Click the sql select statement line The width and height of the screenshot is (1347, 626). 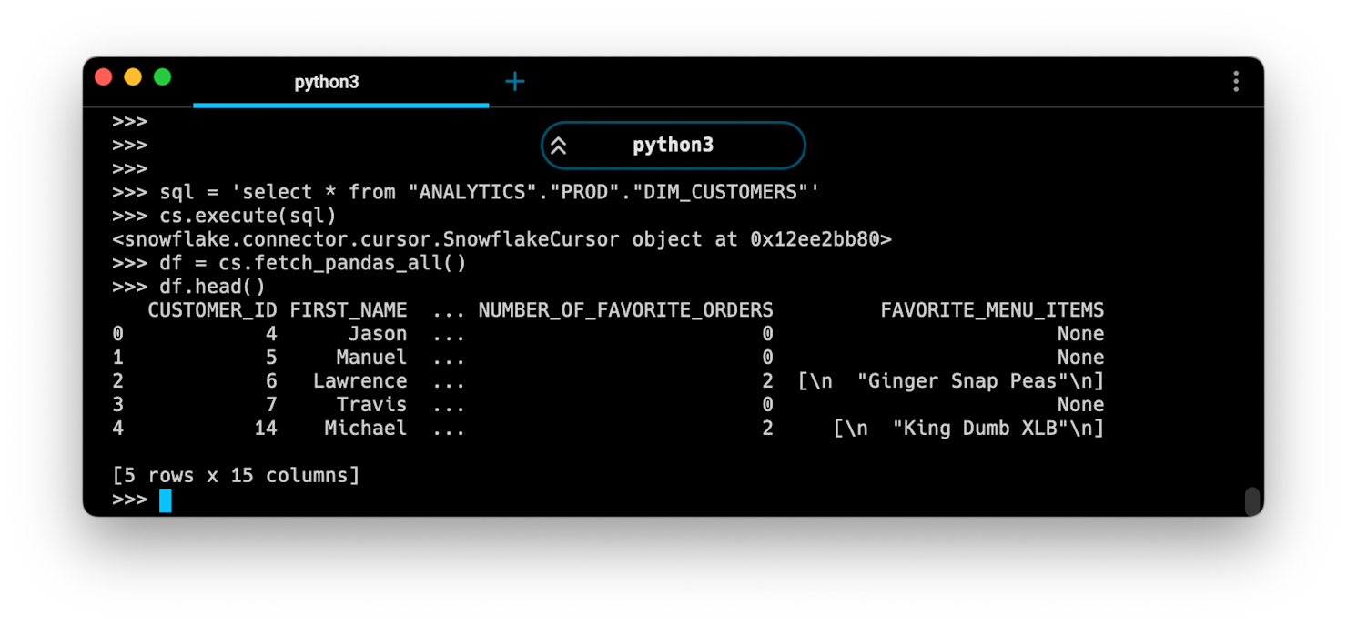click(x=464, y=191)
